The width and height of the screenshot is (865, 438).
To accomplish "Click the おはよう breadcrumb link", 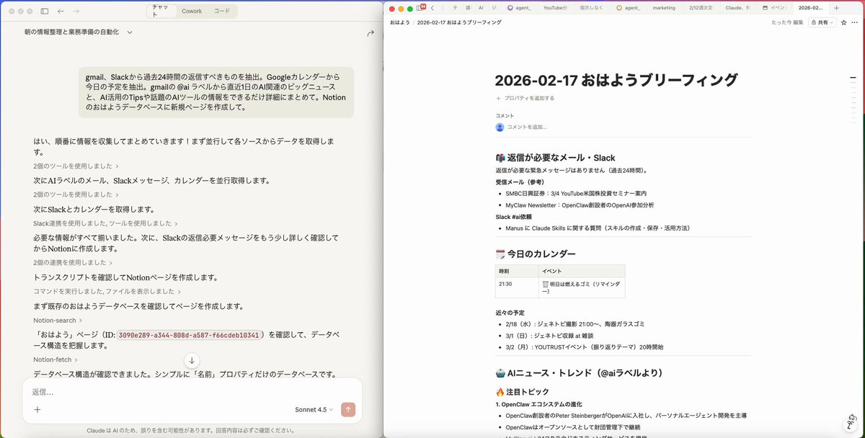I will [x=400, y=22].
